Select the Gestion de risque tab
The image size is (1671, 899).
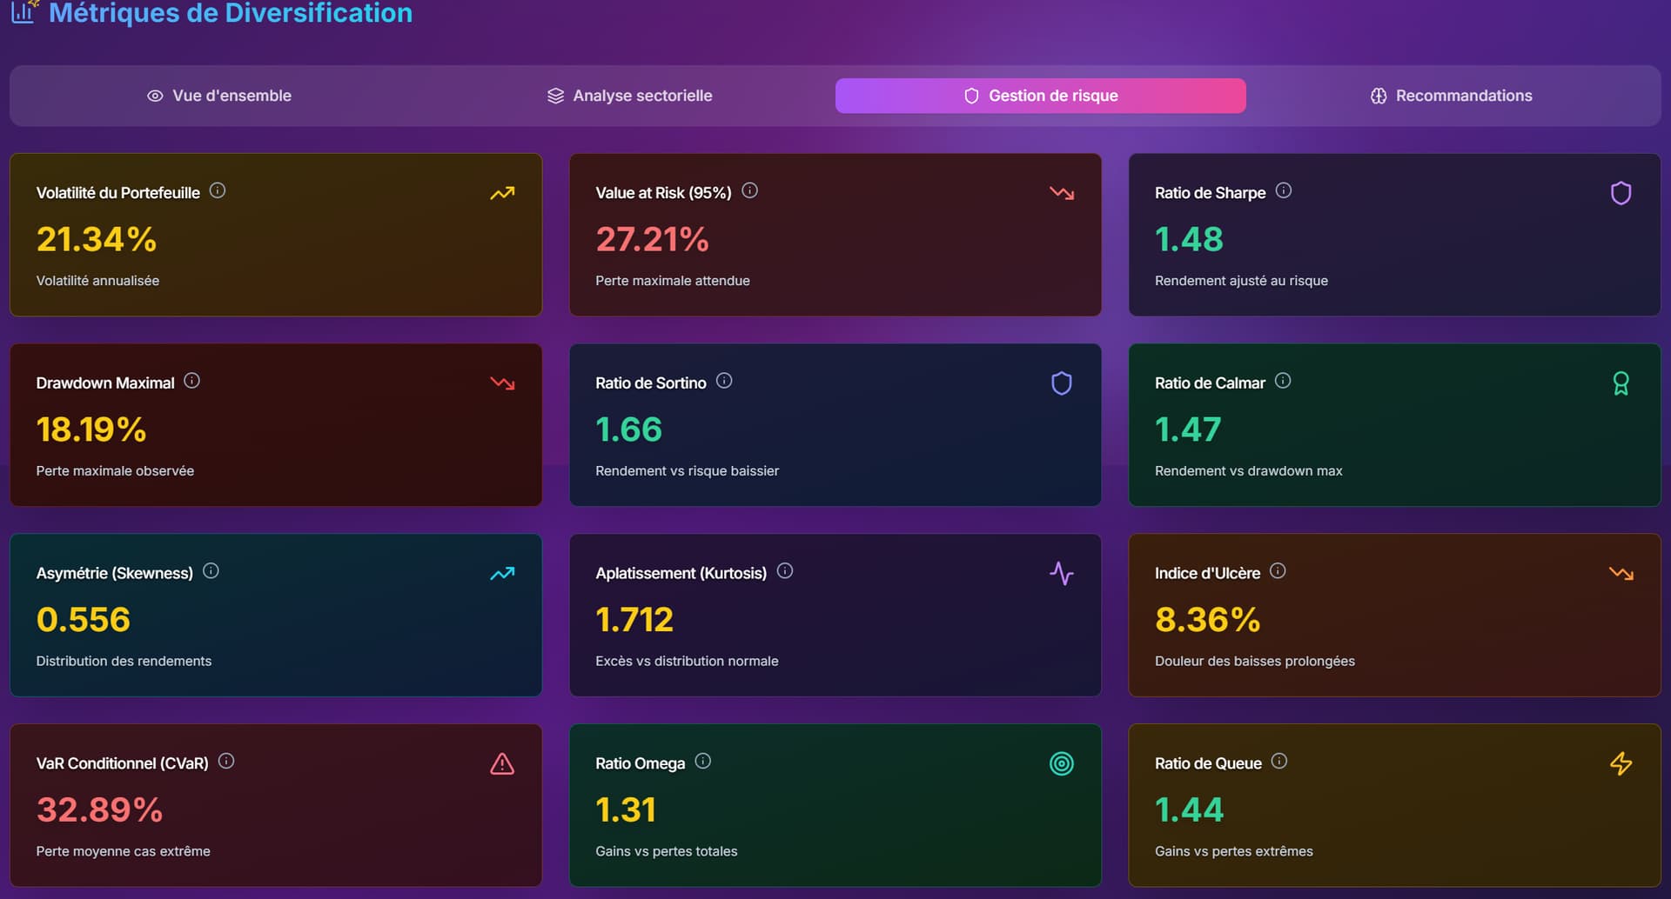1040,96
